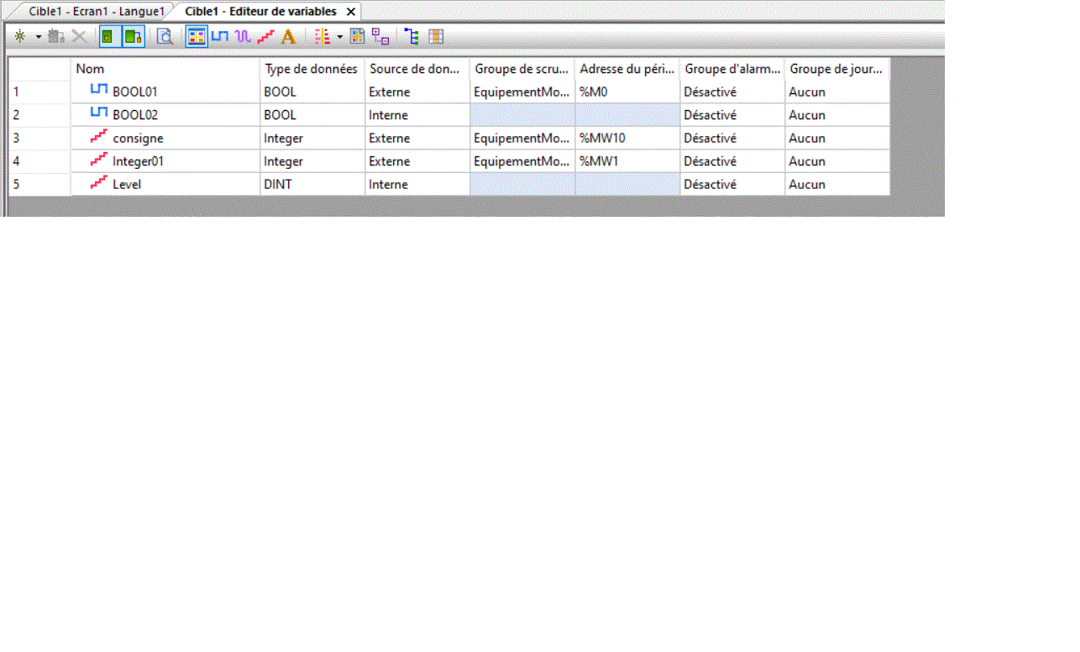The height and width of the screenshot is (652, 1080).
Task: Click the purple linked boxes icon
Action: click(x=380, y=37)
